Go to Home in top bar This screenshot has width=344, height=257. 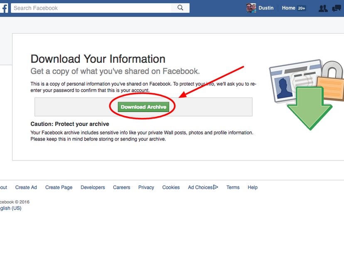(288, 8)
